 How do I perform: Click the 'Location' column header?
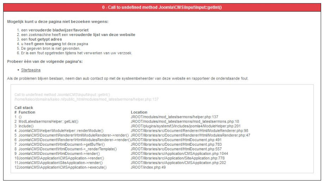139,112
